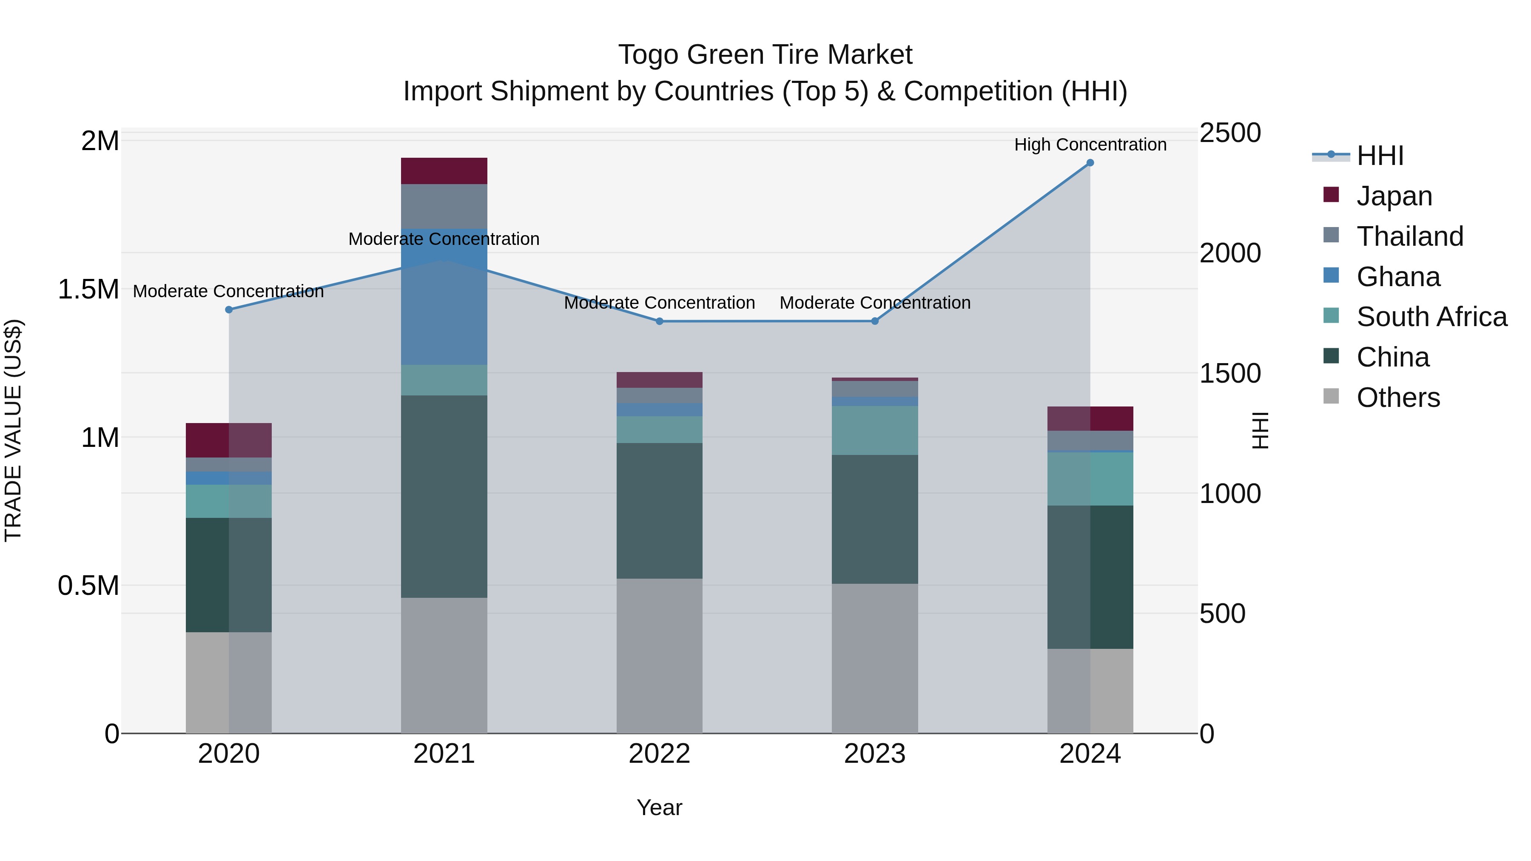Click the 2023 China bar segment

[x=875, y=519]
